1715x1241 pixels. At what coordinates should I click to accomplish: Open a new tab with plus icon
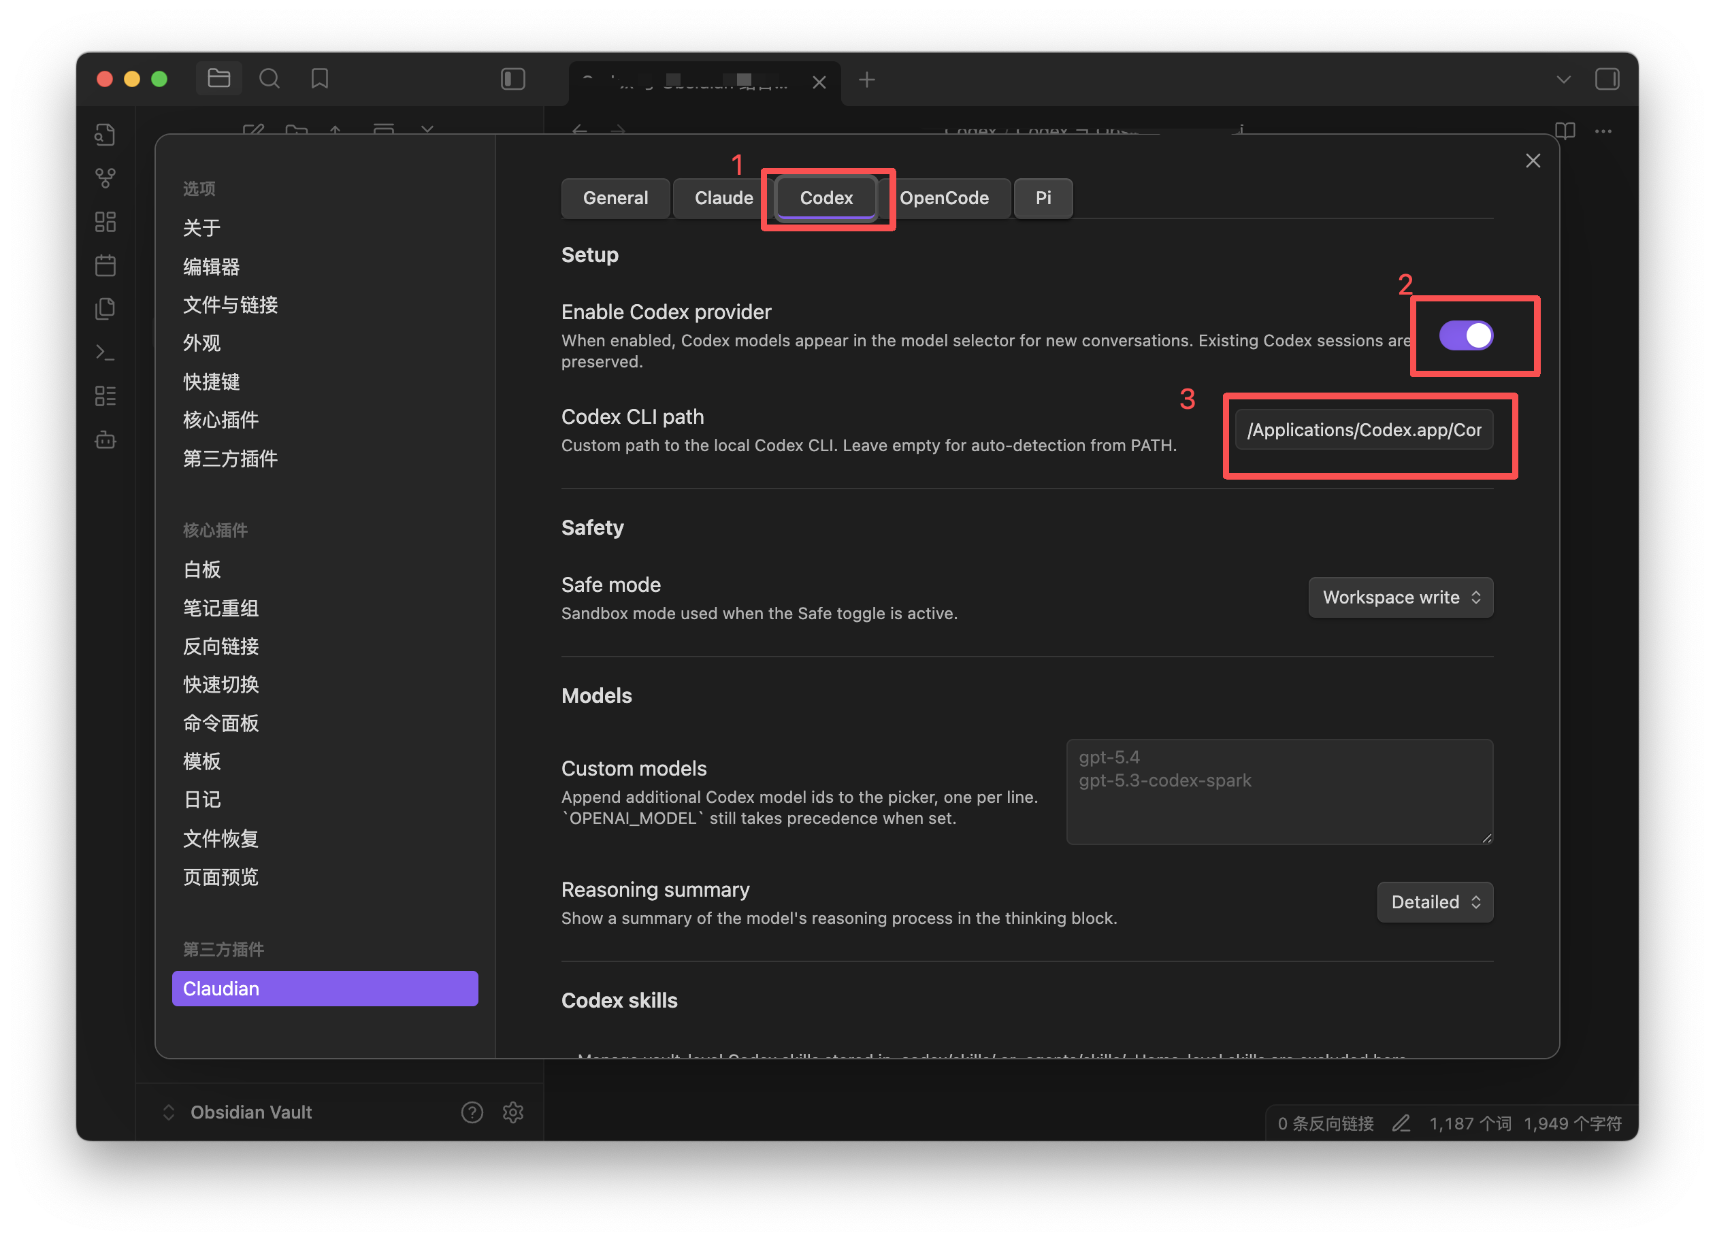tap(866, 80)
